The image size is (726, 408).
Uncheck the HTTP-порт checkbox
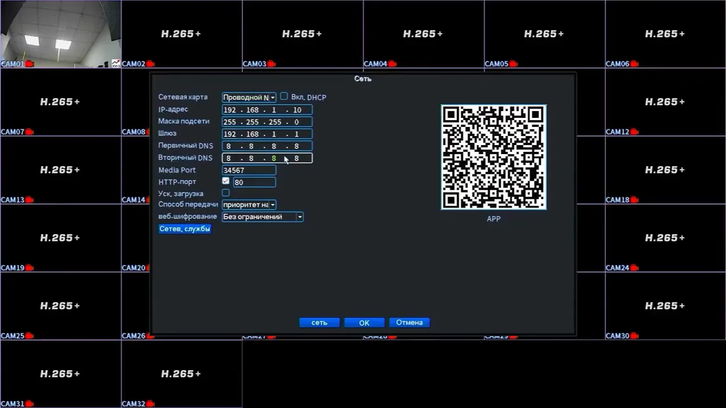tap(226, 181)
